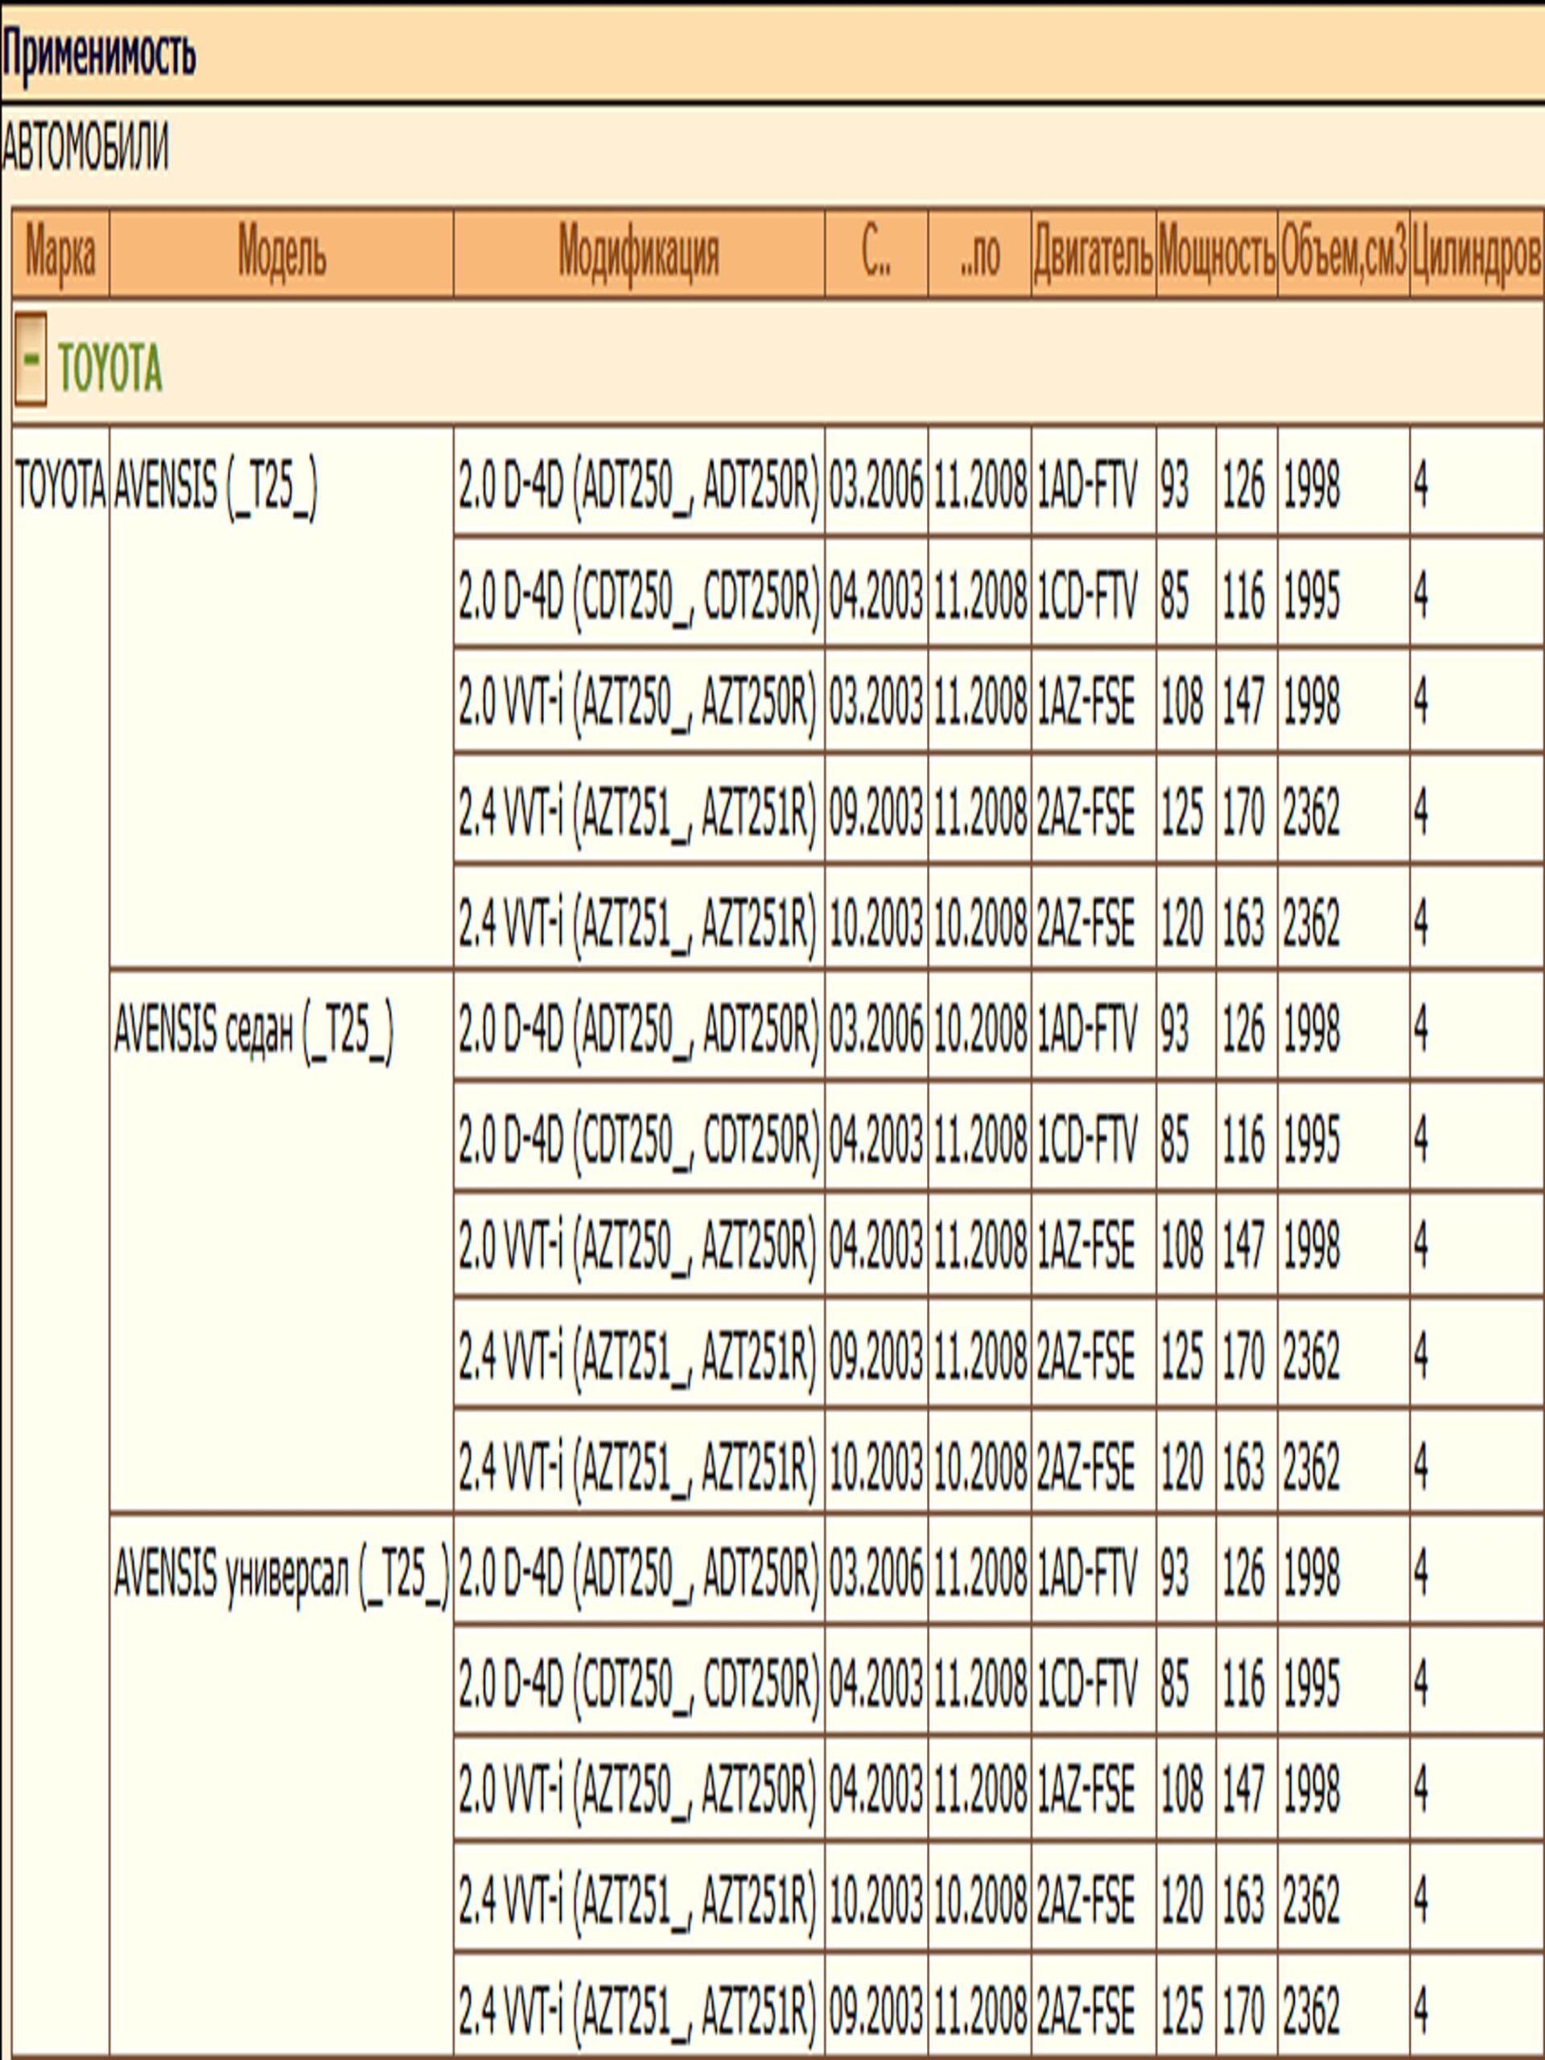
Task: Click the Применимость section title
Action: [99, 54]
